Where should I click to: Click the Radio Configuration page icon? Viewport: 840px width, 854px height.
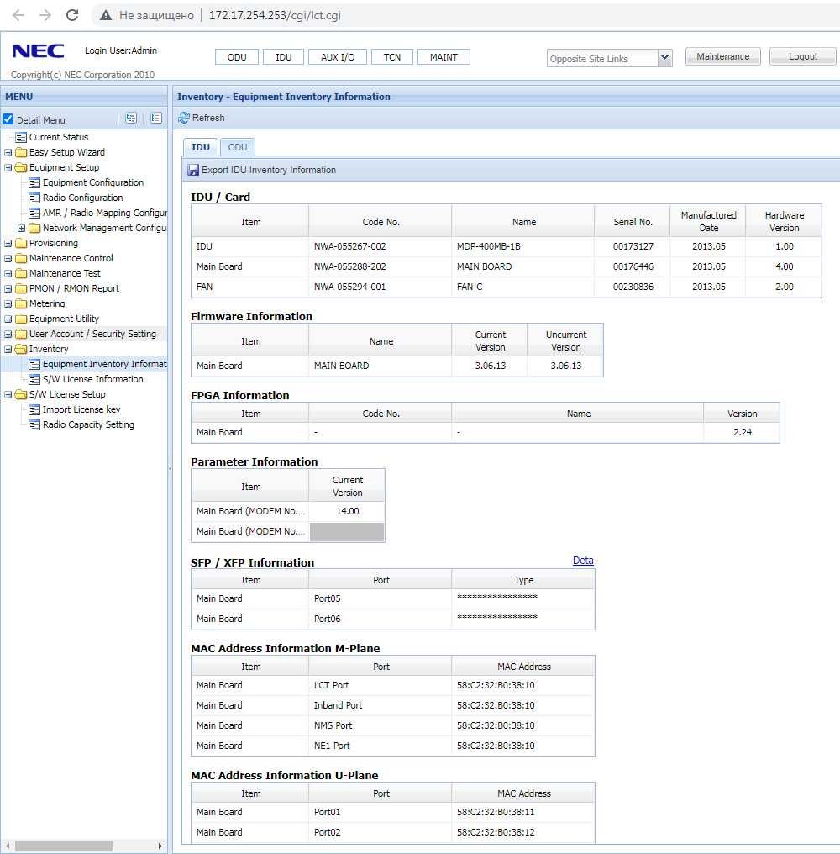click(x=34, y=198)
